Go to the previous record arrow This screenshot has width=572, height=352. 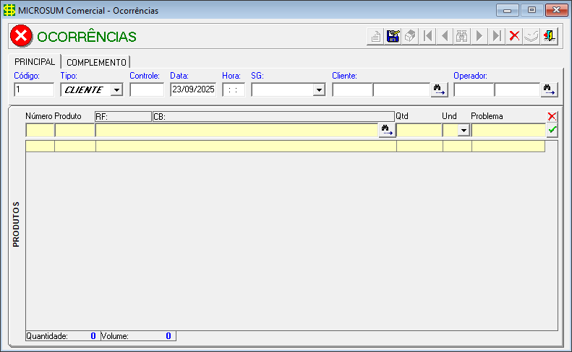[x=445, y=36]
